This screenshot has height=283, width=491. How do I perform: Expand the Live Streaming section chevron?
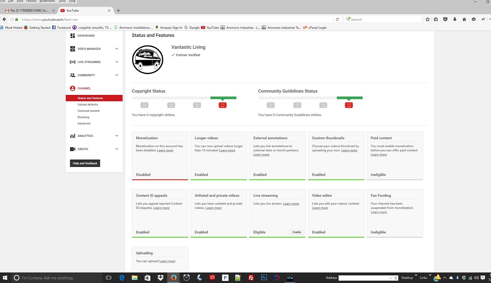pos(117,62)
